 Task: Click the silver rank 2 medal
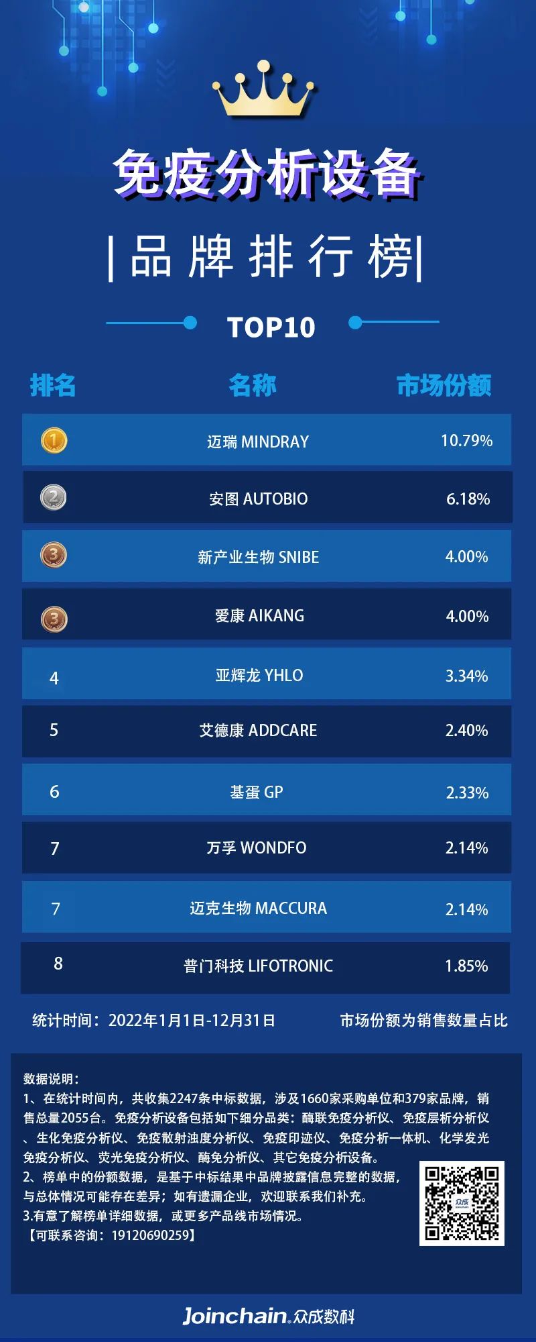click(x=54, y=498)
